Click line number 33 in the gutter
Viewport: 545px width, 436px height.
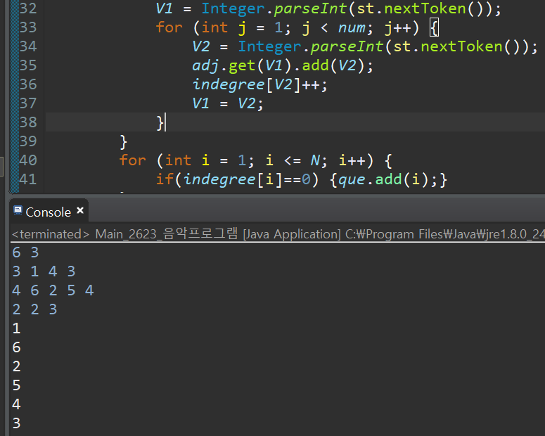tap(28, 27)
